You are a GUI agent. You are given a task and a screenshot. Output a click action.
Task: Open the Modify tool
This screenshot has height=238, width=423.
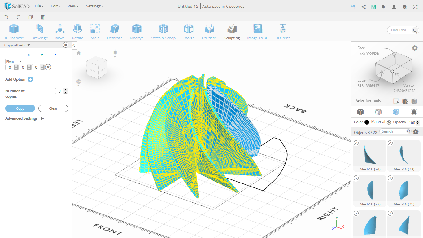pyautogui.click(x=137, y=32)
